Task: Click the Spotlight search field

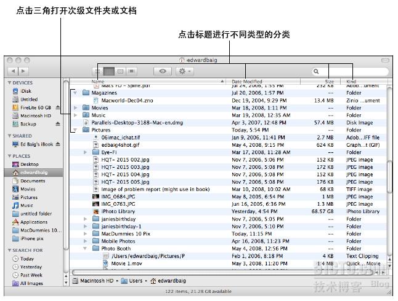Action: (x=351, y=71)
